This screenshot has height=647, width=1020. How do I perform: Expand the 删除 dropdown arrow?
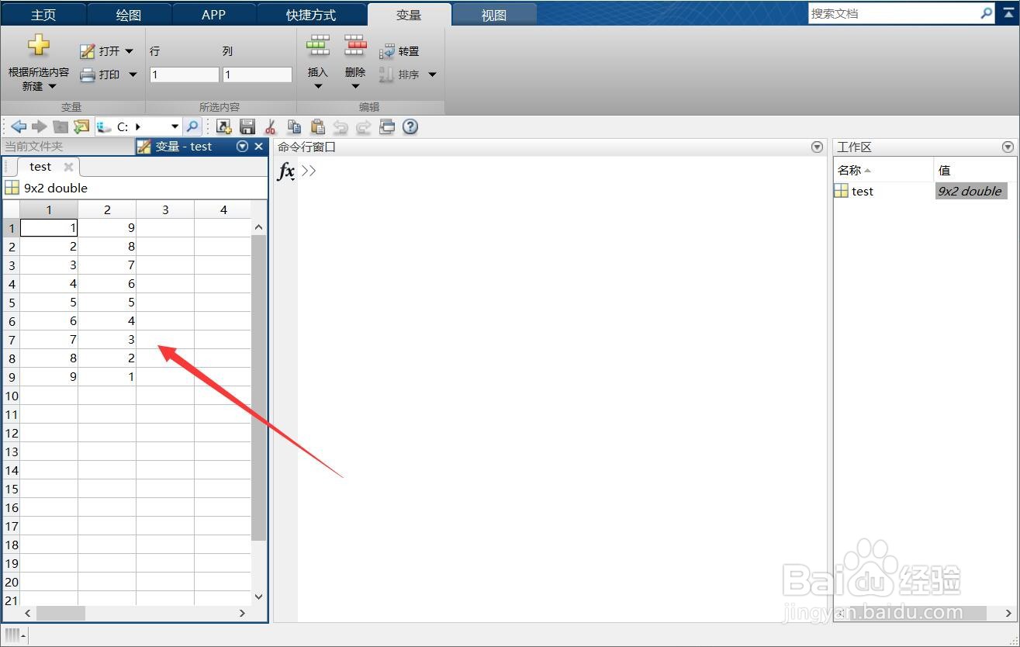pos(355,86)
